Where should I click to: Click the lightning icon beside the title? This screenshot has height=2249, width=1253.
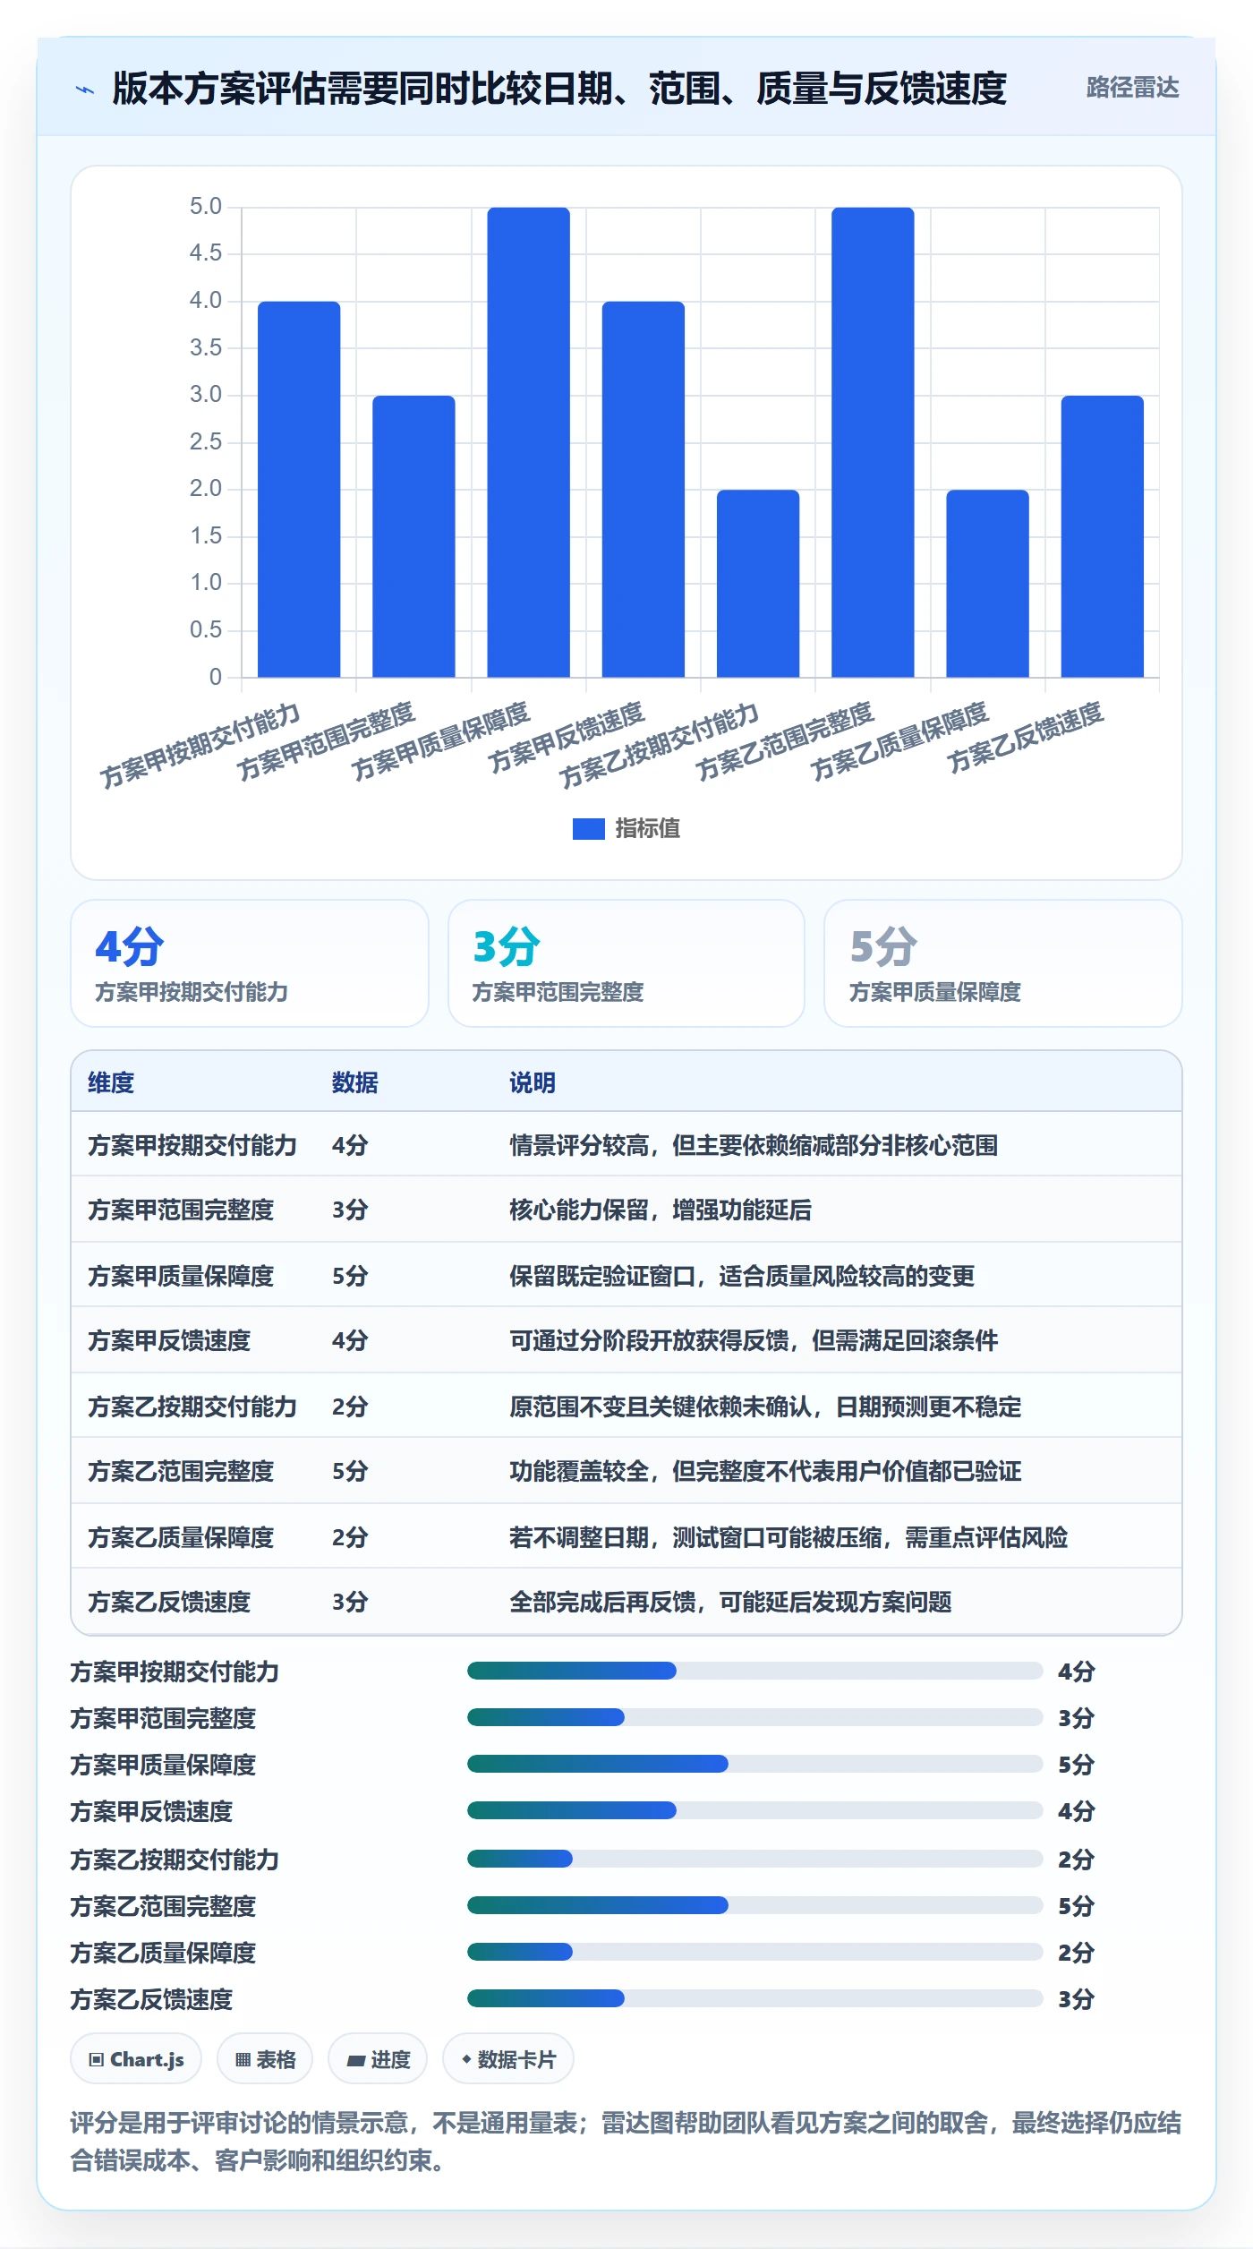coord(85,90)
